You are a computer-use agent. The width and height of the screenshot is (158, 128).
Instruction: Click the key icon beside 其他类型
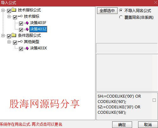(20, 42)
